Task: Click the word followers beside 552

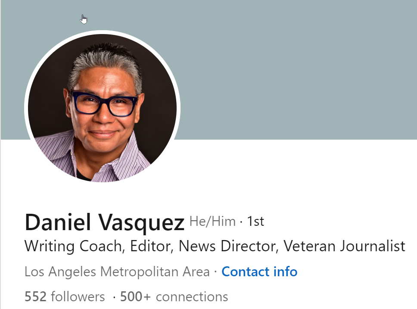Action: click(78, 297)
